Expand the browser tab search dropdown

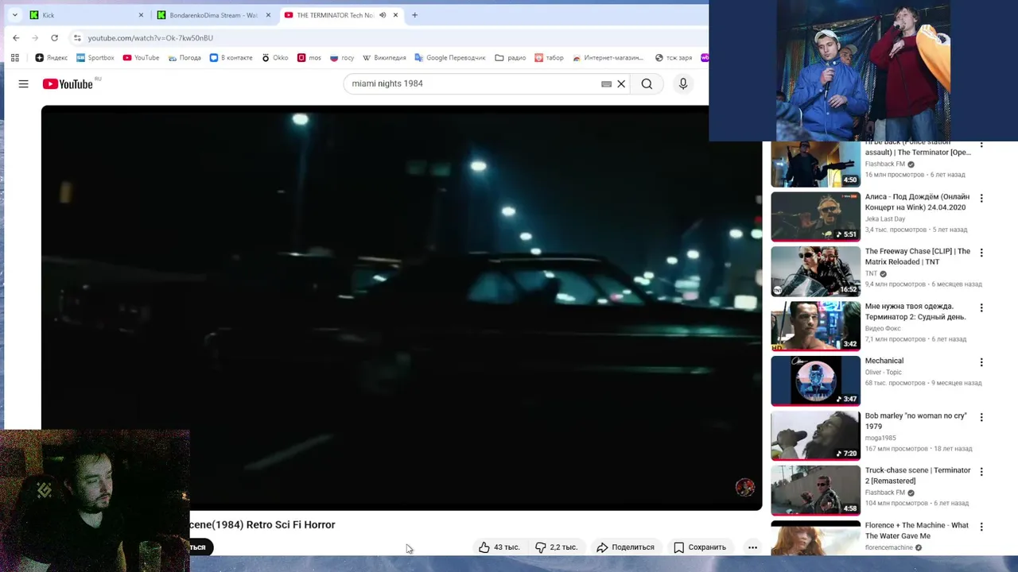pyautogui.click(x=14, y=15)
